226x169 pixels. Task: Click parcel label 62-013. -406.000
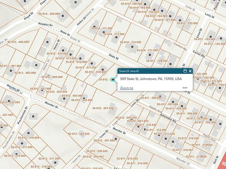tap(18, 42)
